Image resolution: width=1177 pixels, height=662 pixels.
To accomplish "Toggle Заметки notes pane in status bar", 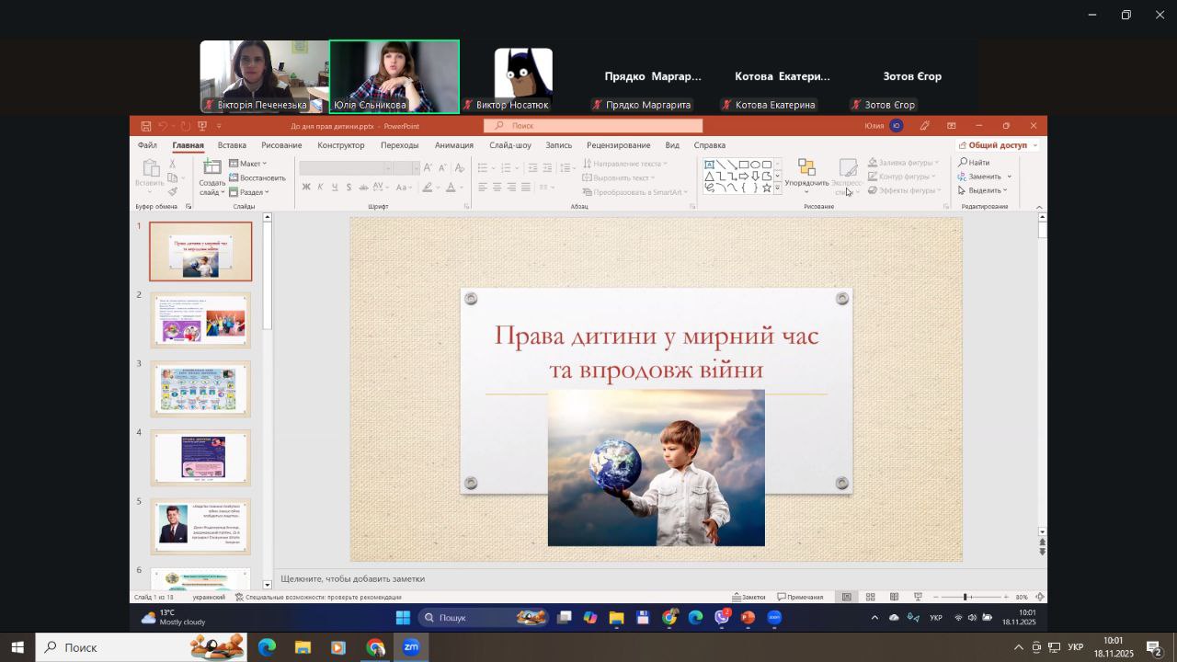I will (x=748, y=598).
